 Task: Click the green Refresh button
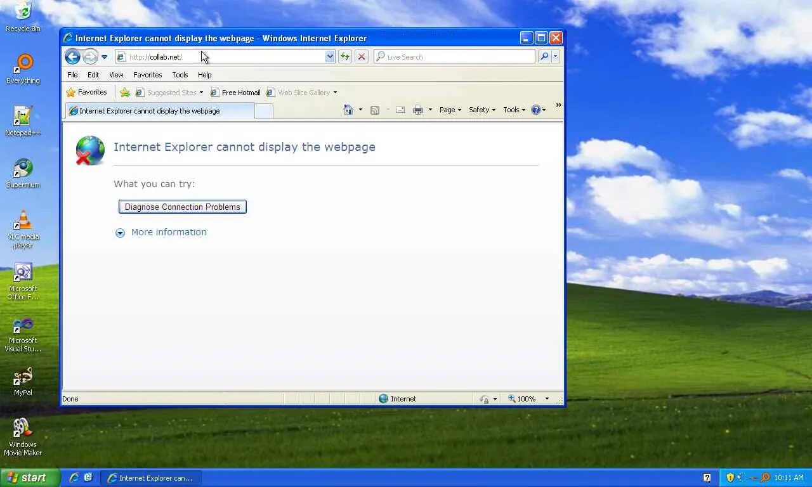(x=344, y=56)
